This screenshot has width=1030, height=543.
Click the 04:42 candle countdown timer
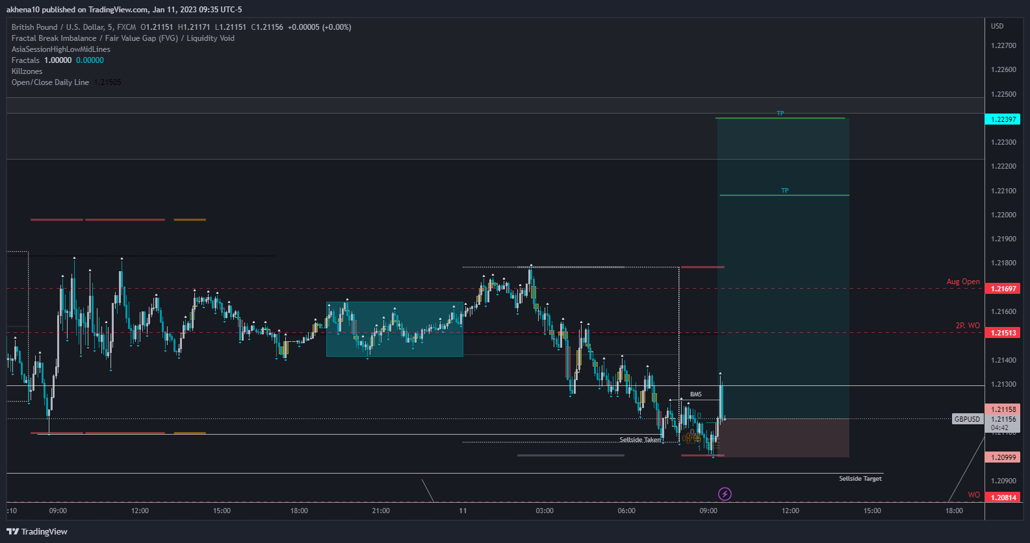pyautogui.click(x=999, y=428)
